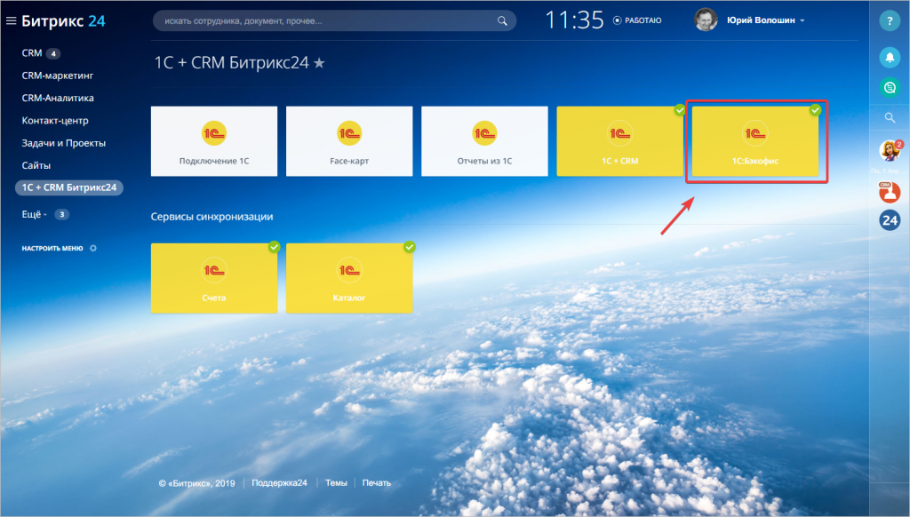The image size is (910, 517).
Task: Go to CRM-маркетинг section
Action: pos(58,76)
